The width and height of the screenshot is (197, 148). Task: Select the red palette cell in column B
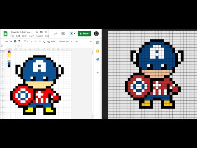pos(9,52)
